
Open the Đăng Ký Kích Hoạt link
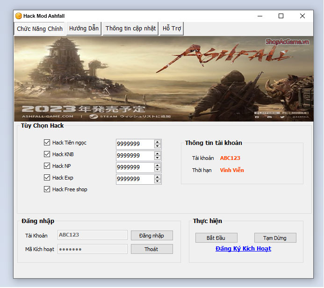[243, 249]
